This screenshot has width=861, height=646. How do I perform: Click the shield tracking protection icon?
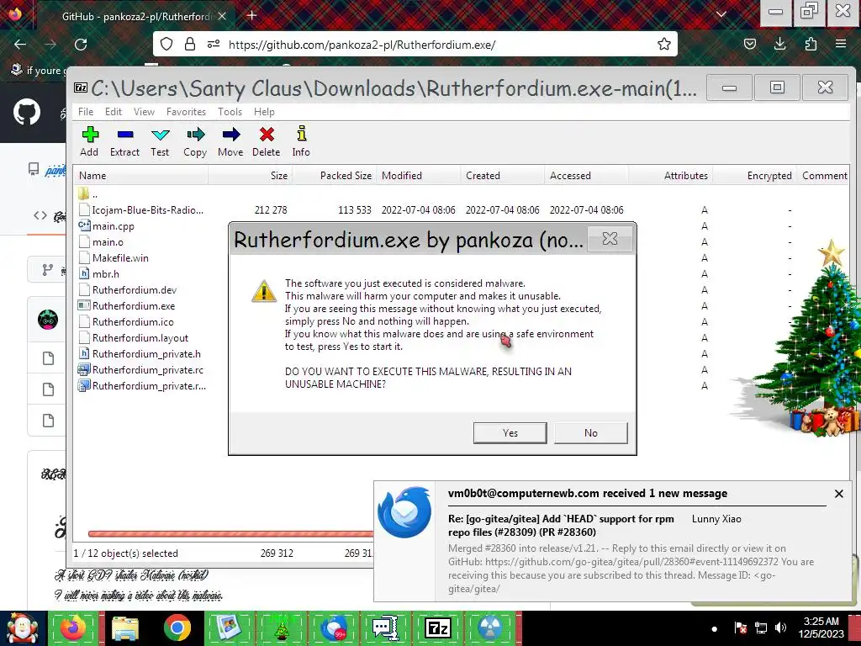coord(166,44)
